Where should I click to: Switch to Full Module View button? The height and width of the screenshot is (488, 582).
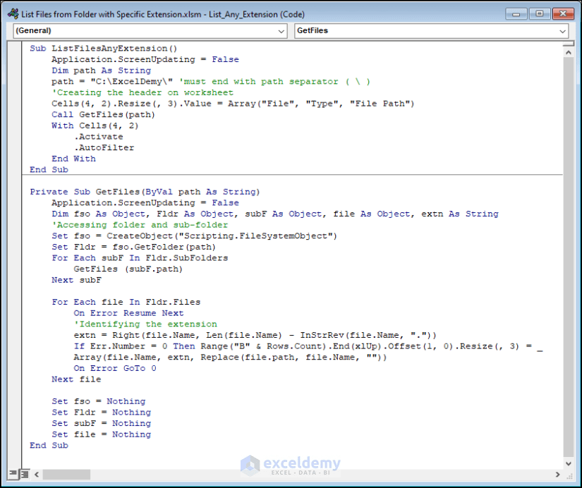[x=25, y=474]
